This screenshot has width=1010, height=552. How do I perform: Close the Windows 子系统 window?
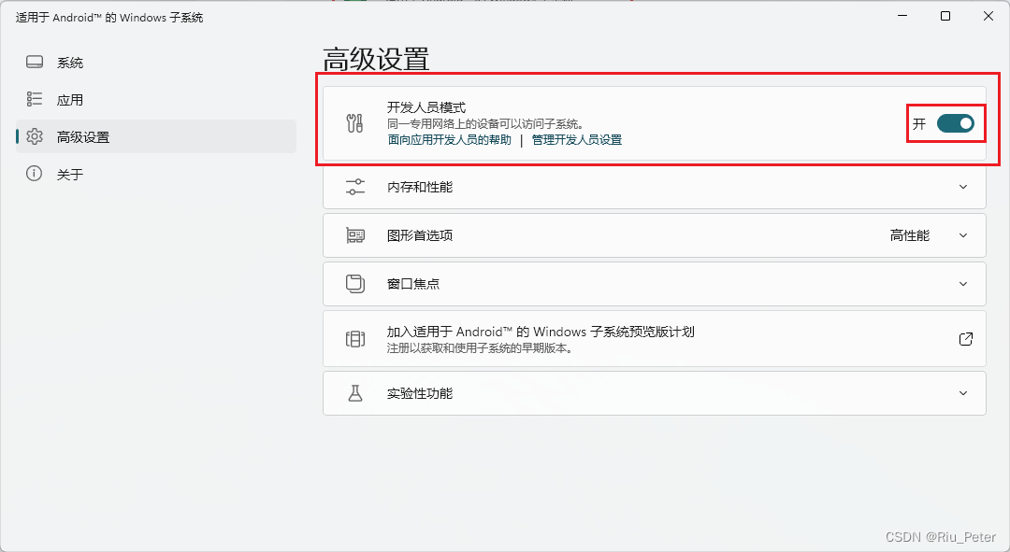(x=988, y=16)
